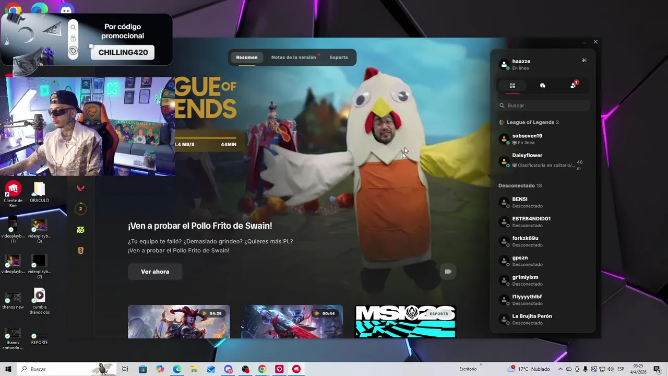This screenshot has width=668, height=376.
Task: Select offline friend La Brujita Perón
Action: pos(543,319)
